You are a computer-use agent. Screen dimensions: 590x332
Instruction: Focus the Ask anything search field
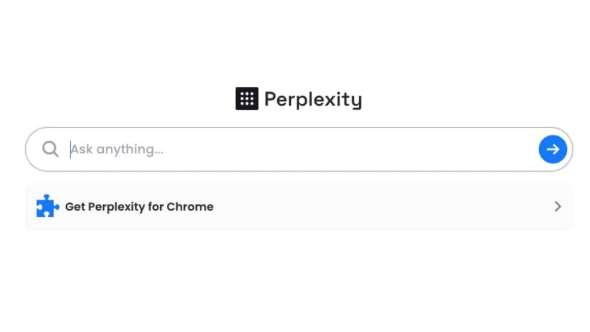(x=299, y=149)
